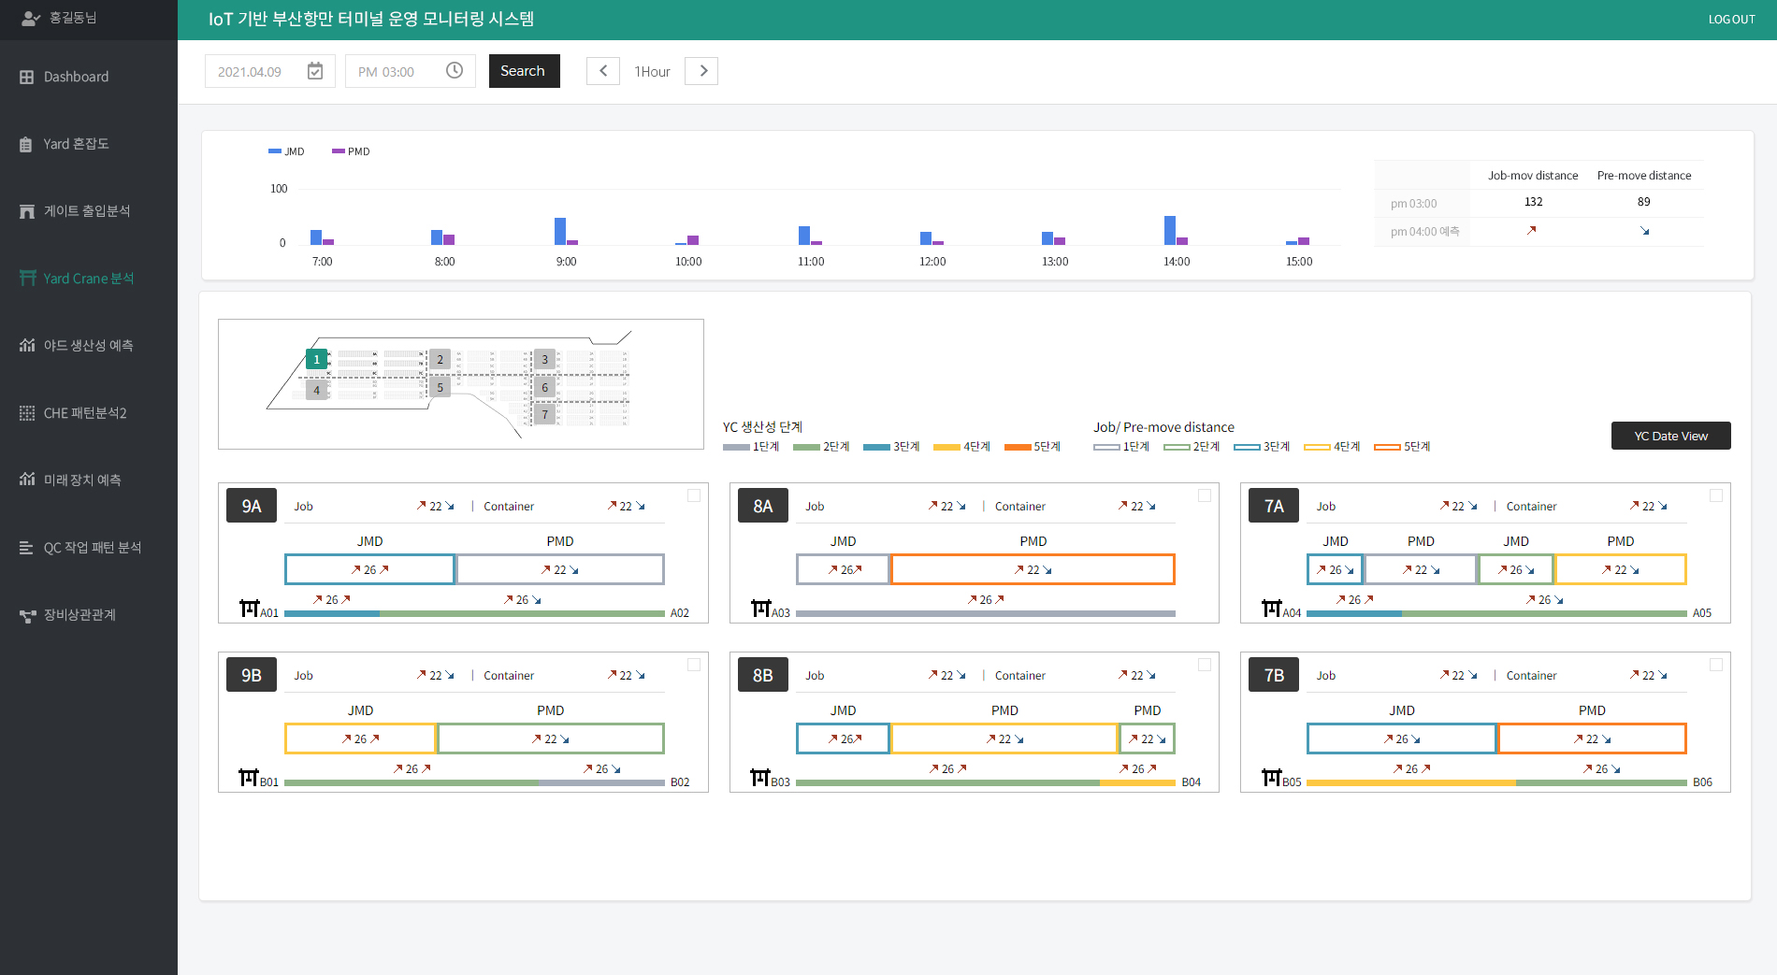
Task: Click the orange PMD bar in 8A
Action: point(1033,569)
